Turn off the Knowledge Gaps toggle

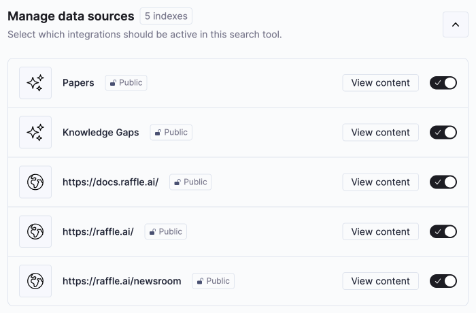443,132
